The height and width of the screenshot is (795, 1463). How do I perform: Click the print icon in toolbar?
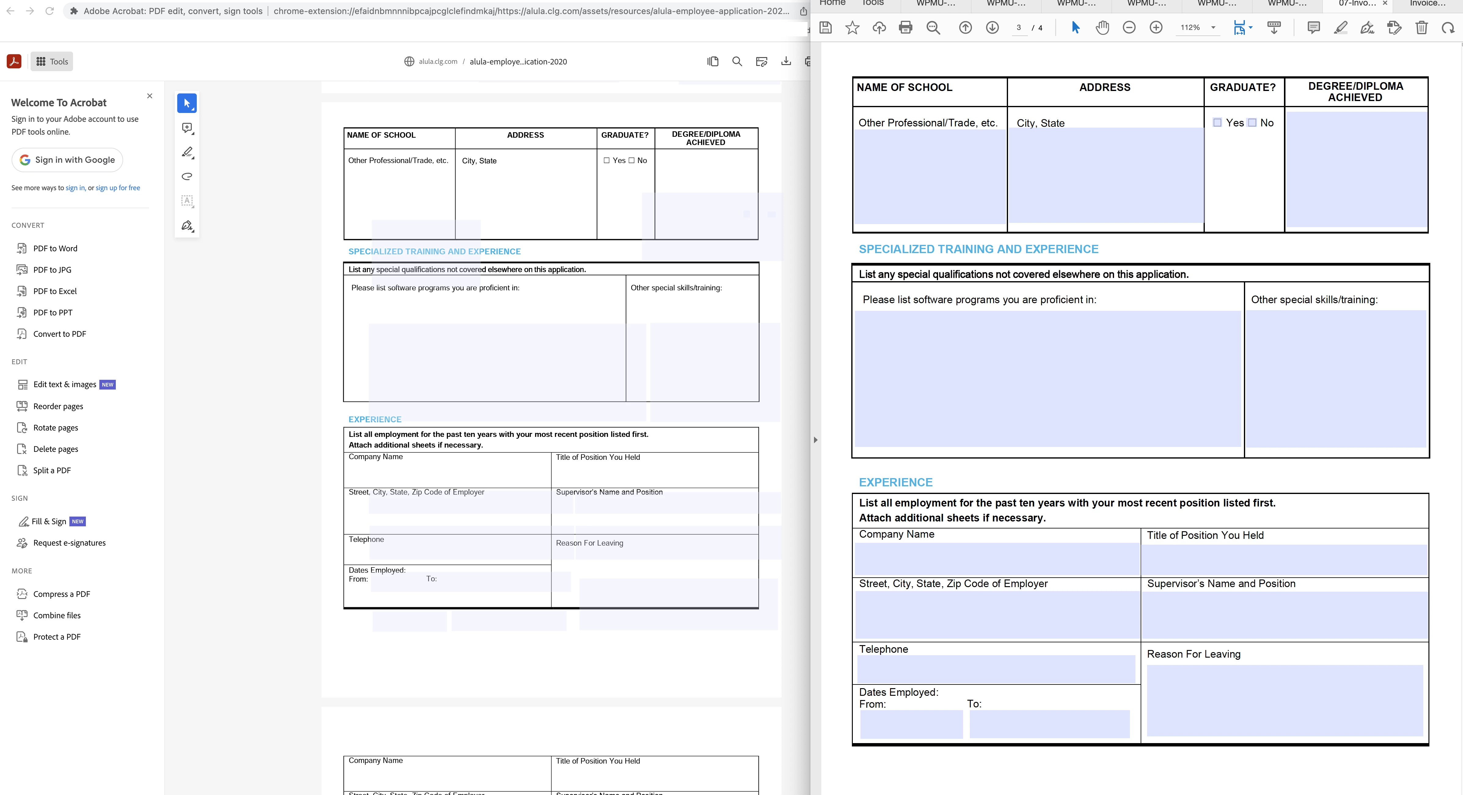click(905, 27)
